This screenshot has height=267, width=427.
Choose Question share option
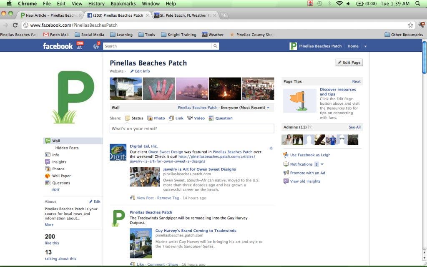click(x=221, y=118)
